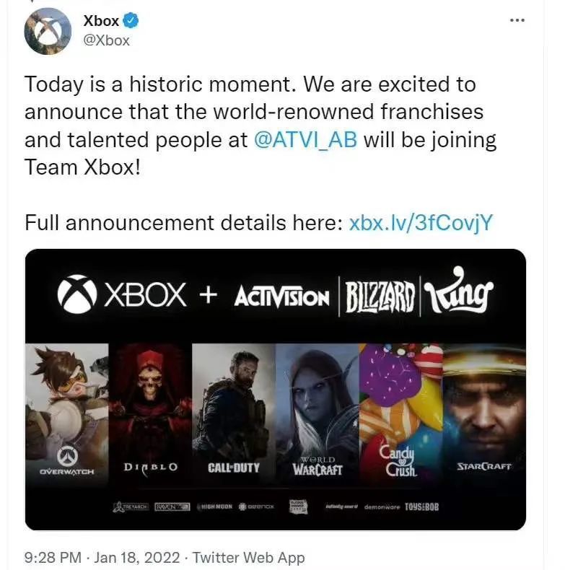The height and width of the screenshot is (570, 565).
Task: Open the Xbox profile avatar
Action: (48, 31)
